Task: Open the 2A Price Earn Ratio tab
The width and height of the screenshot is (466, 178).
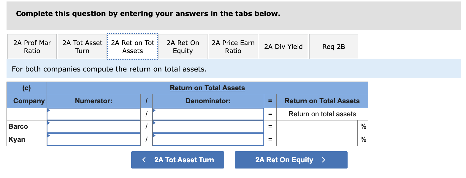Action: (x=233, y=47)
